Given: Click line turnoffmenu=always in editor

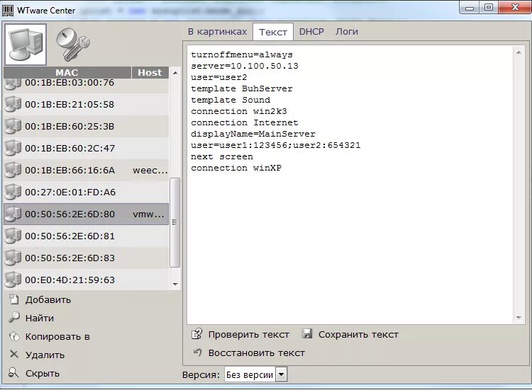Looking at the screenshot, I should [242, 55].
